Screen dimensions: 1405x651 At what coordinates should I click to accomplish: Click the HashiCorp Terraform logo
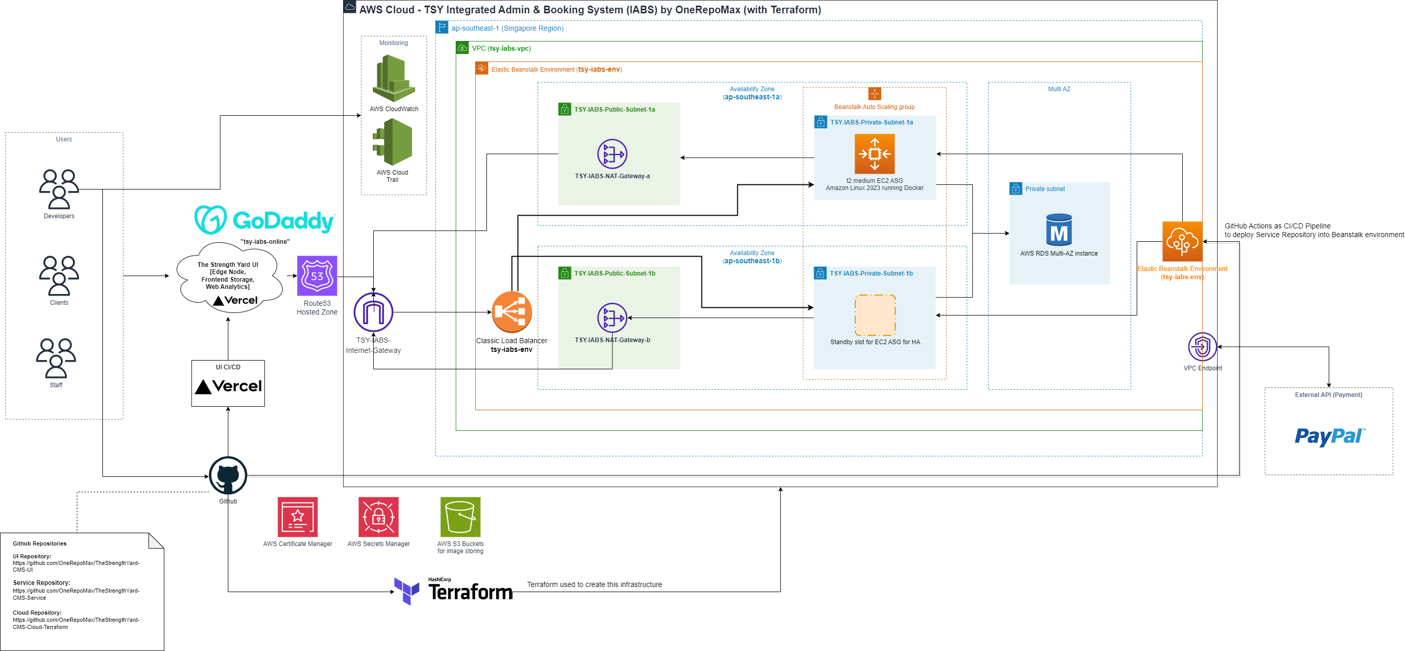click(453, 589)
